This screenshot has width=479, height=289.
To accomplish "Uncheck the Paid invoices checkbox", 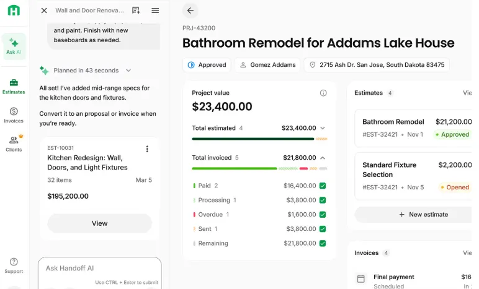I will (x=323, y=186).
